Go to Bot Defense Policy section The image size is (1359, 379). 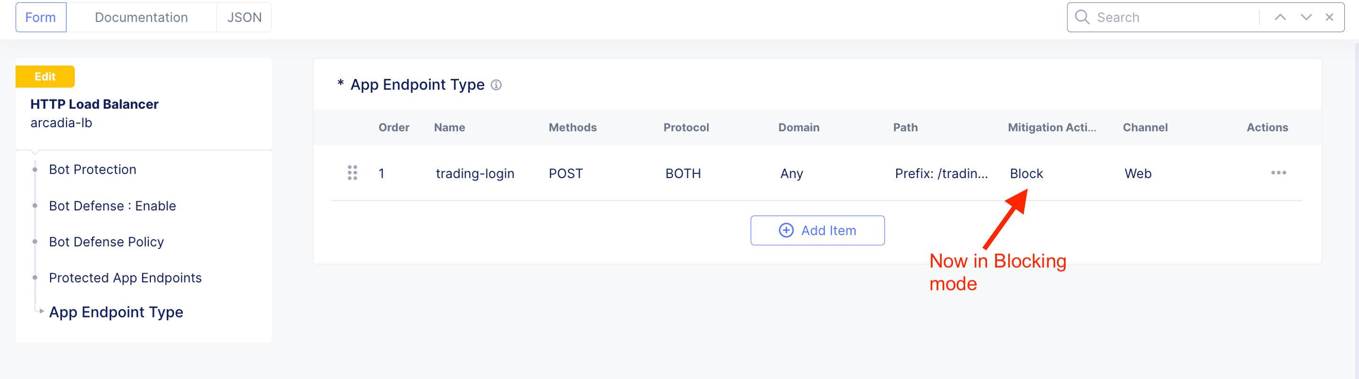coord(106,242)
